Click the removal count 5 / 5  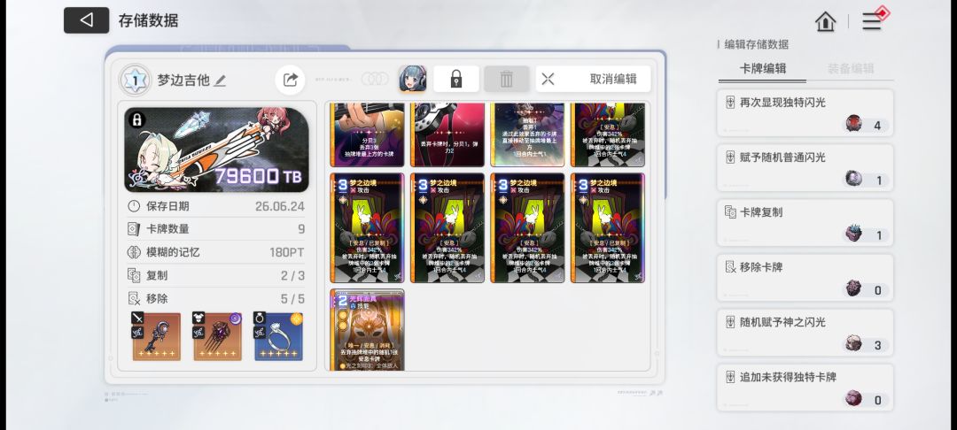[x=292, y=298]
